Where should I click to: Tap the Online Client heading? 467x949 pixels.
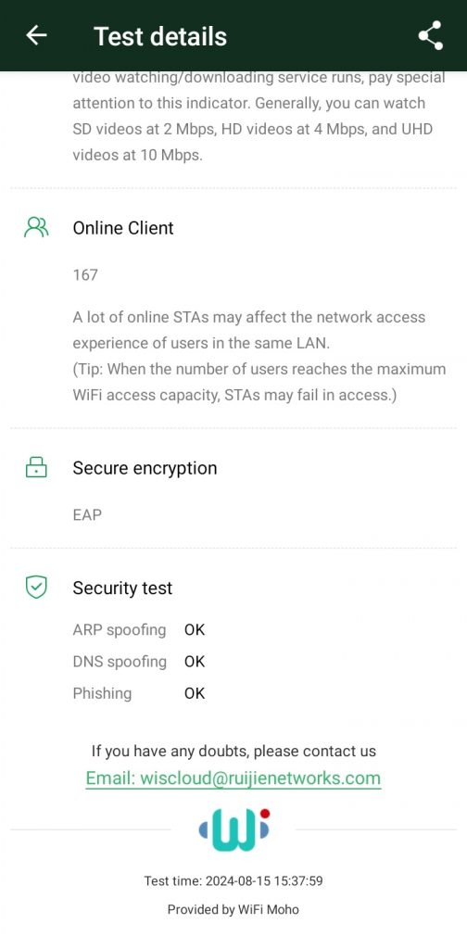pyautogui.click(x=123, y=228)
